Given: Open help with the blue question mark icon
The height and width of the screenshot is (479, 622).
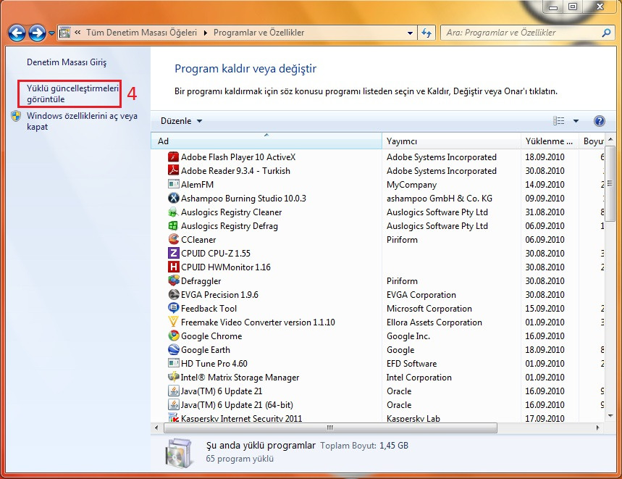Looking at the screenshot, I should (x=599, y=121).
